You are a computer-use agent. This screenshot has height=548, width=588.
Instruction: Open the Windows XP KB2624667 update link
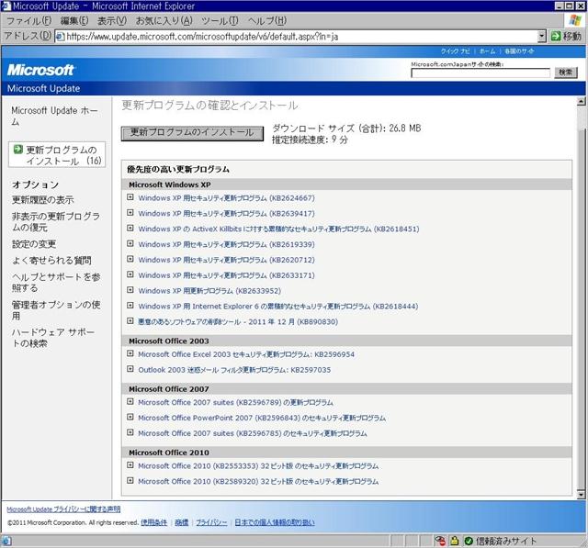click(227, 197)
